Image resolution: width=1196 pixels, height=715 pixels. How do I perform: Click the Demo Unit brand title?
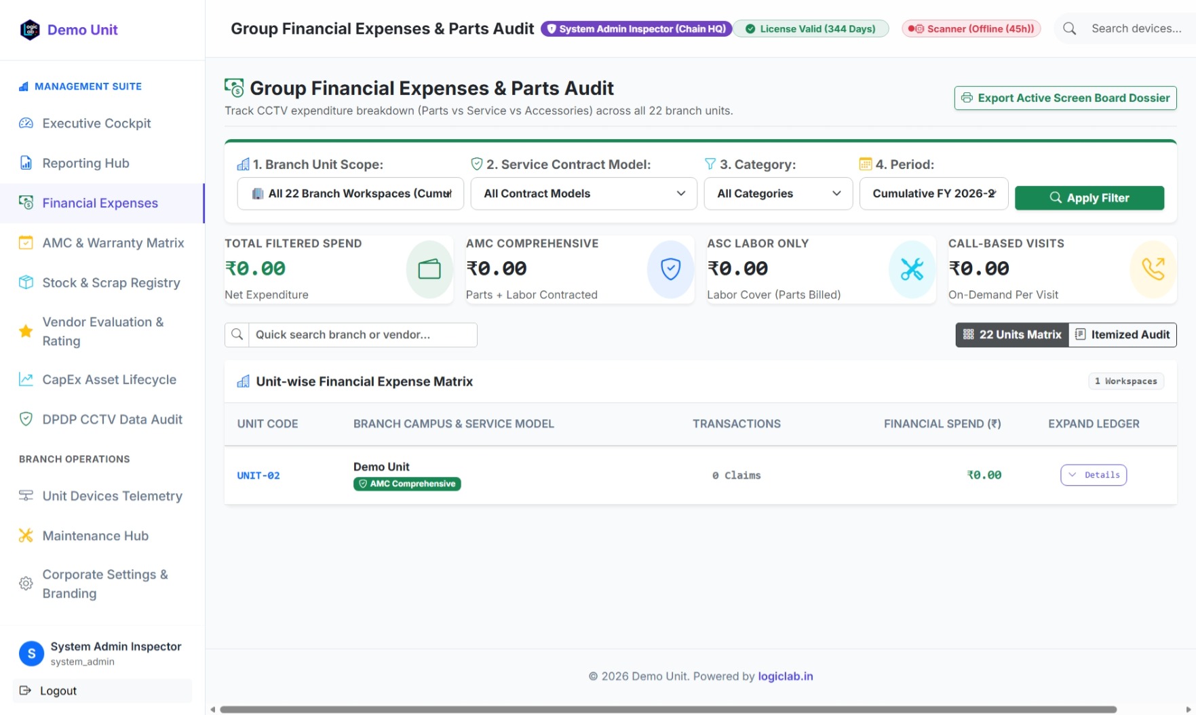(x=83, y=30)
